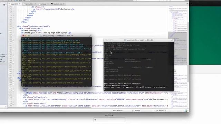Click the twitter-follow-button href code line
Screen dimensions: 221x124
click(x=97, y=100)
